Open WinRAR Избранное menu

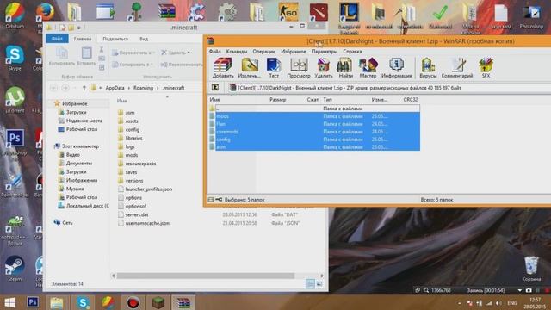[x=294, y=52]
